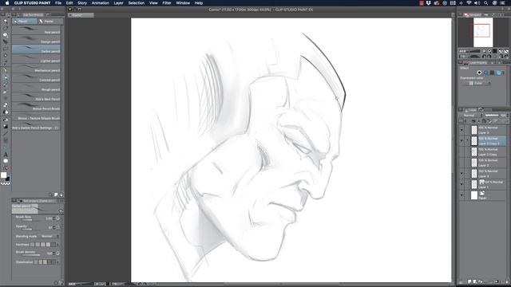Select the Text tool
The image size is (511, 287).
coord(6,155)
